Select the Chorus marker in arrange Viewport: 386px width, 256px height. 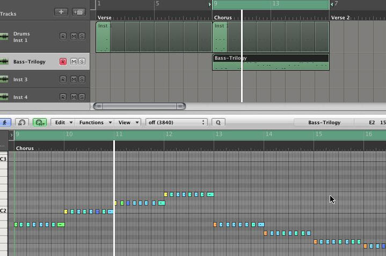click(x=223, y=18)
